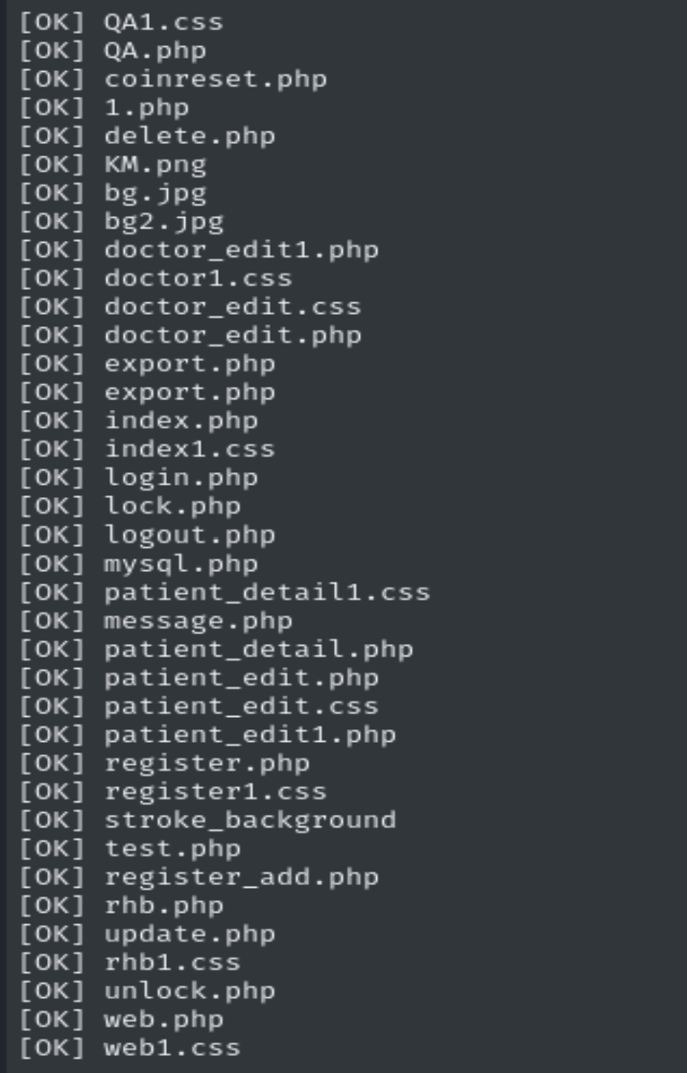Click the [OK] status beside 1.php
Screen dimensions: 687x1073
click(52, 107)
